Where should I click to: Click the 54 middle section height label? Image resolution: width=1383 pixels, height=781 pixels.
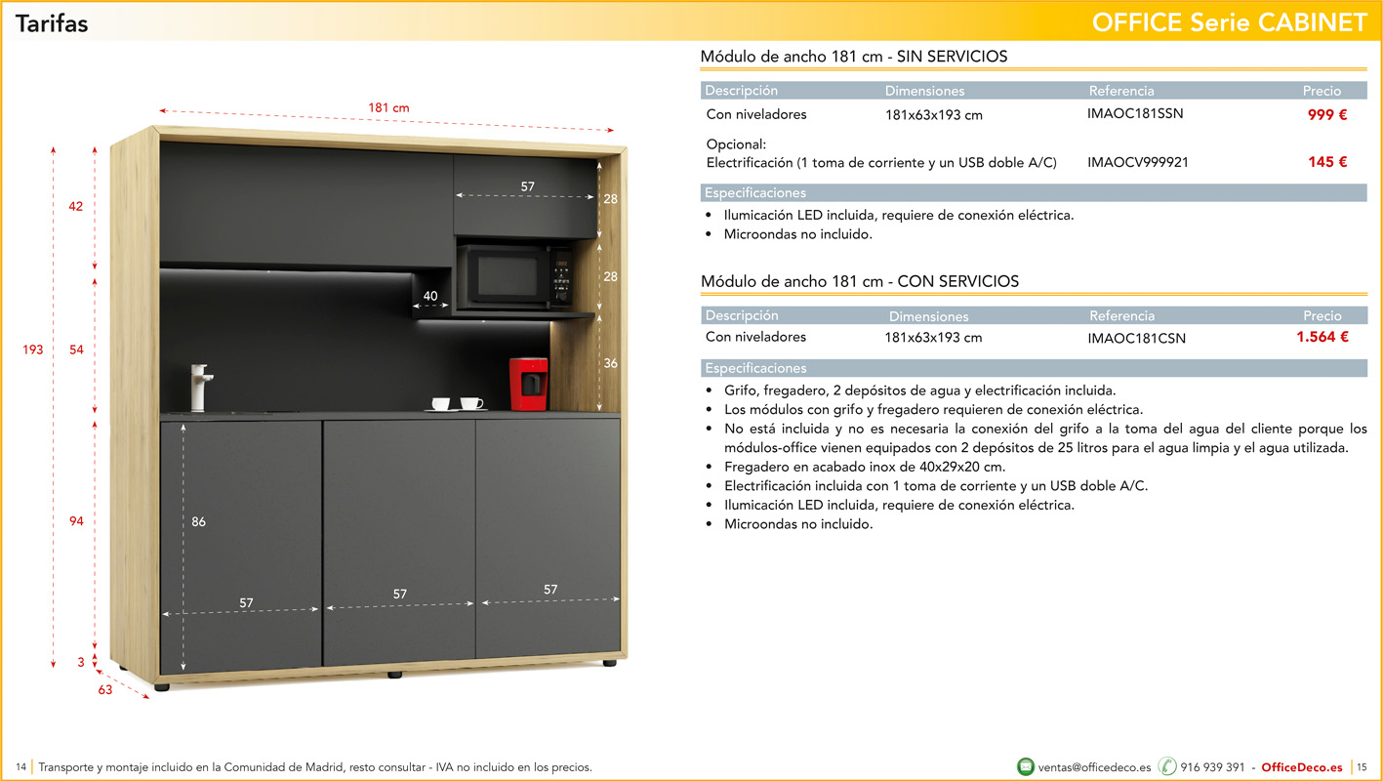coord(76,349)
